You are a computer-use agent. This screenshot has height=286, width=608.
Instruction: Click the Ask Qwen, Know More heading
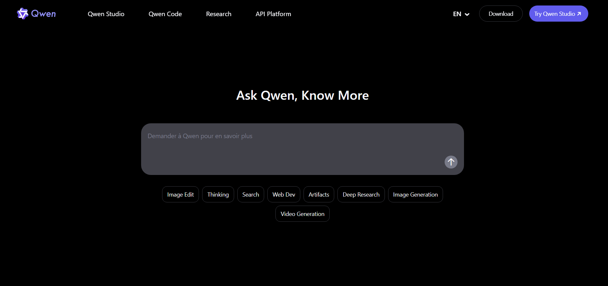click(x=303, y=95)
